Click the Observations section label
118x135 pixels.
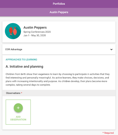[x=13, y=93]
